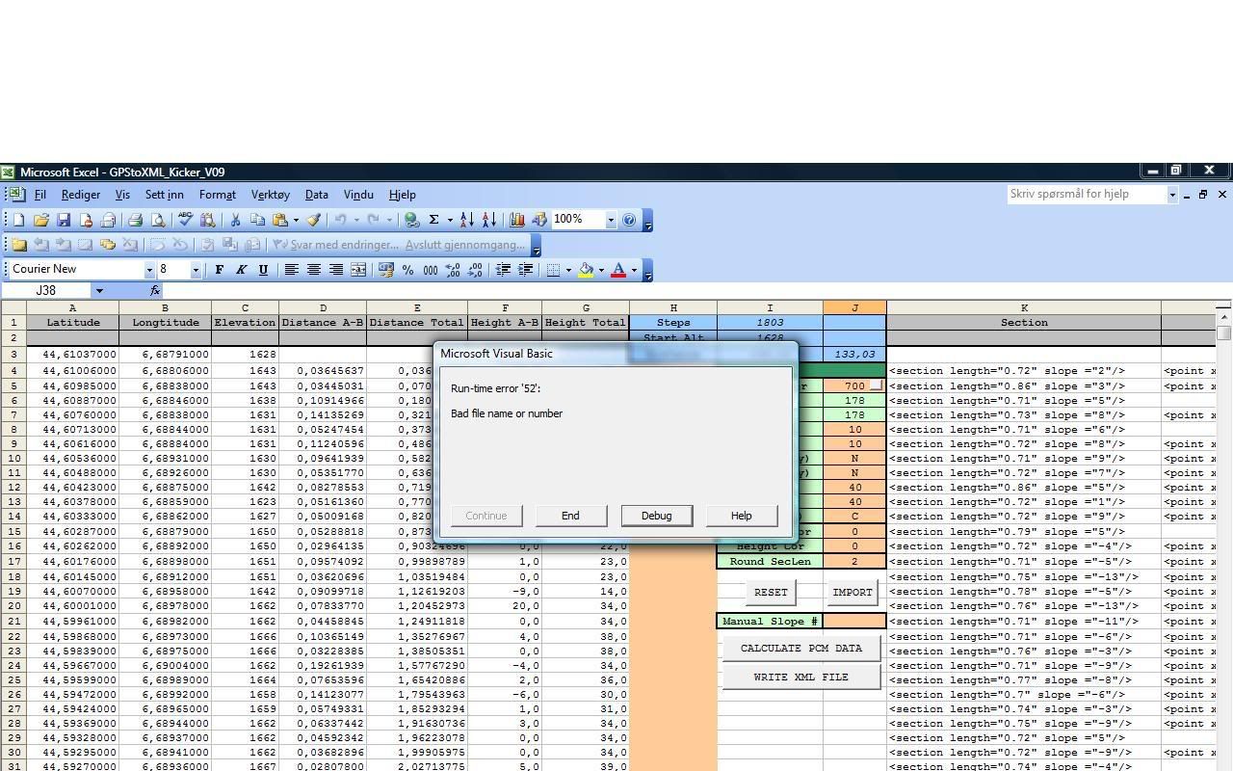The width and height of the screenshot is (1233, 771).
Task: Run the spelling check (ABC) icon
Action: pyautogui.click(x=185, y=220)
